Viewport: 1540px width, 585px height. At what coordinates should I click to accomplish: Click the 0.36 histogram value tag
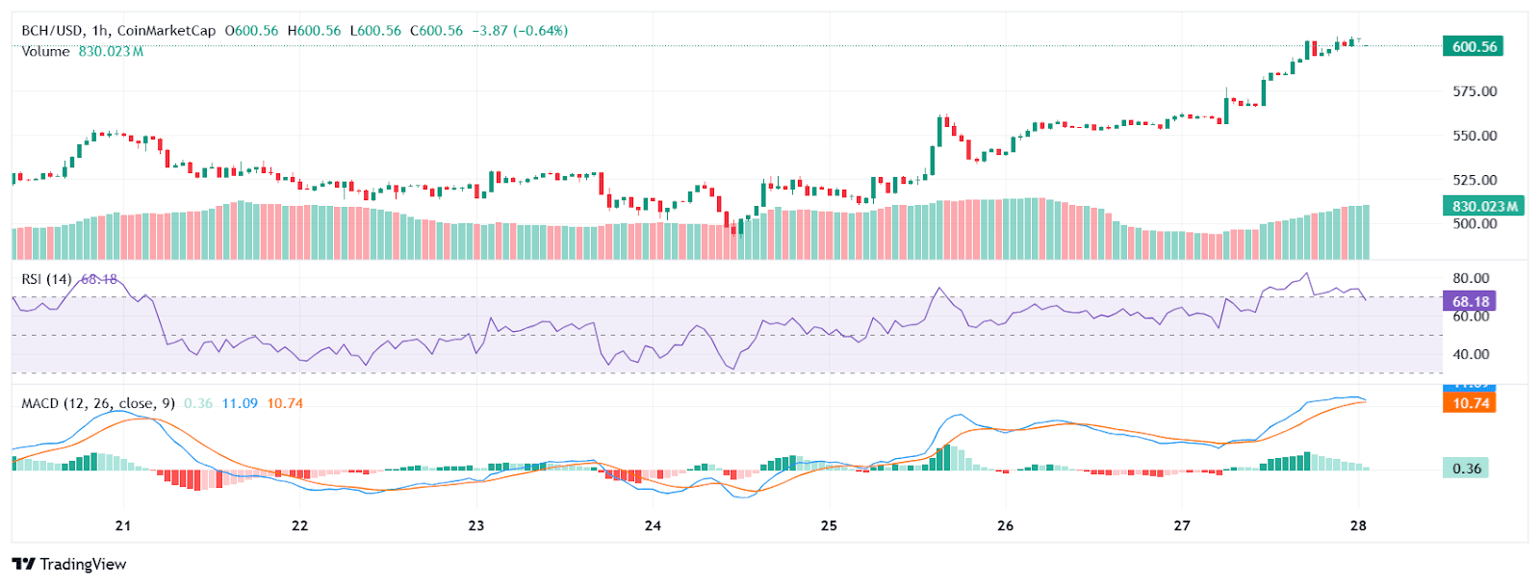(1466, 469)
